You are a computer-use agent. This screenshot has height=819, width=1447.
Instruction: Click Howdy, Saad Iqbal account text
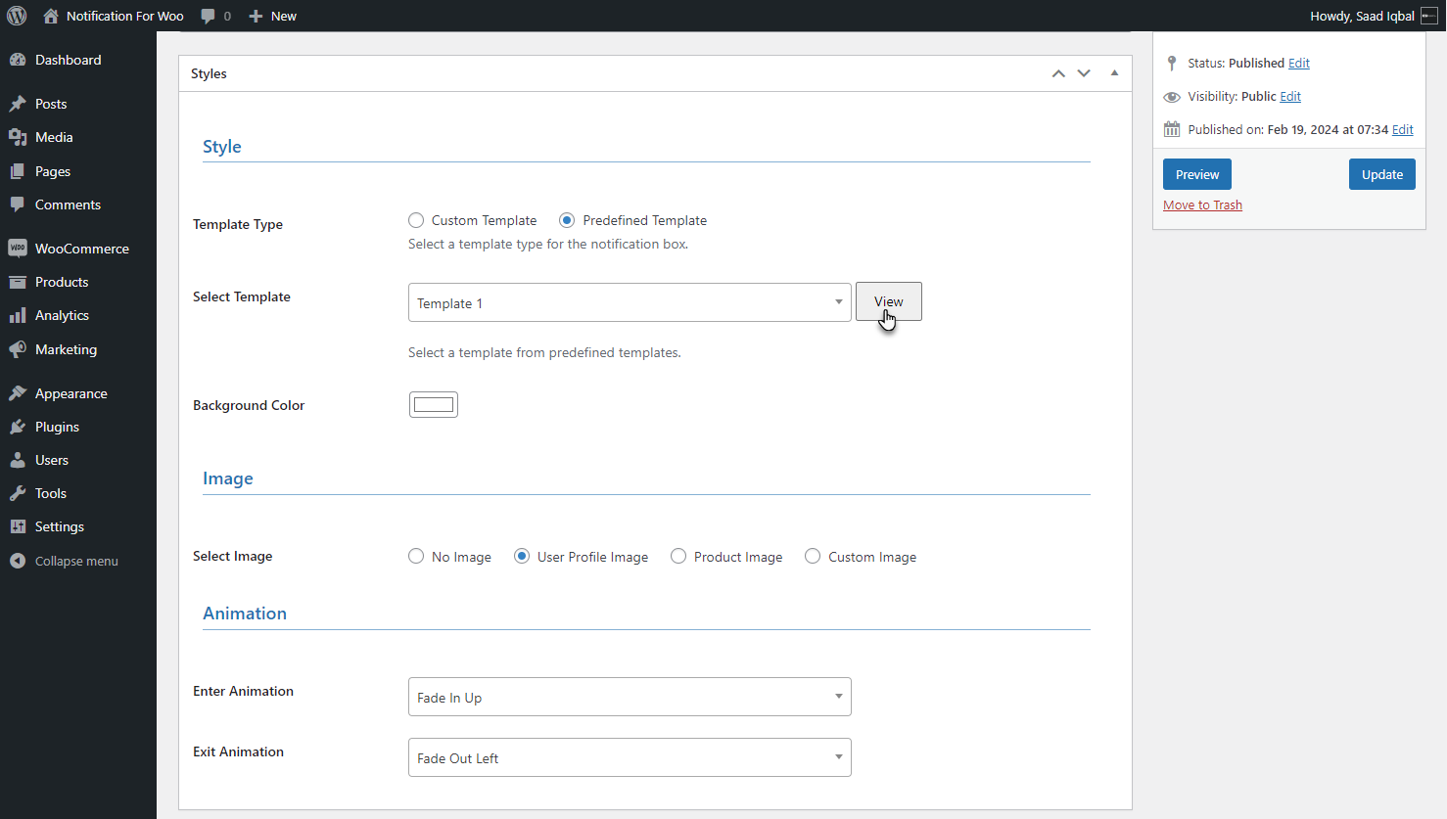(x=1362, y=16)
